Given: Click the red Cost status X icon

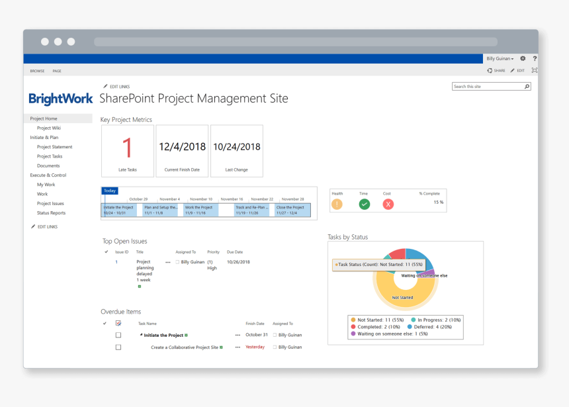Looking at the screenshot, I should tap(388, 204).
